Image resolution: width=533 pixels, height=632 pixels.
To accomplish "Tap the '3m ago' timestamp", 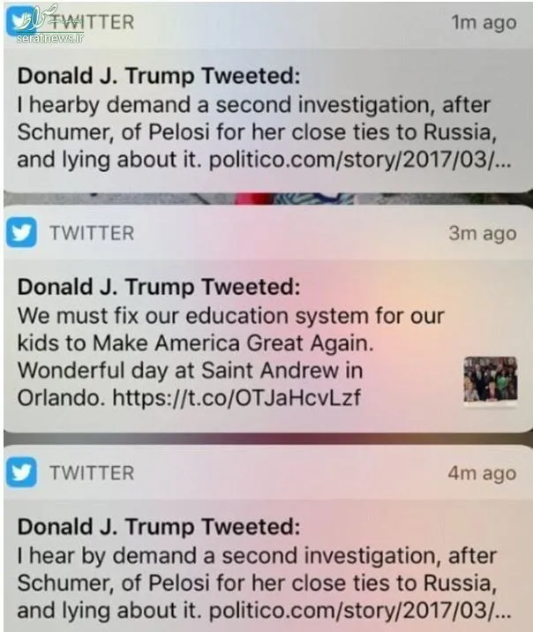I will (483, 234).
